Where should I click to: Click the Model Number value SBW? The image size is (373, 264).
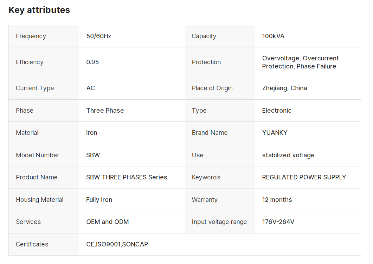[x=93, y=155]
